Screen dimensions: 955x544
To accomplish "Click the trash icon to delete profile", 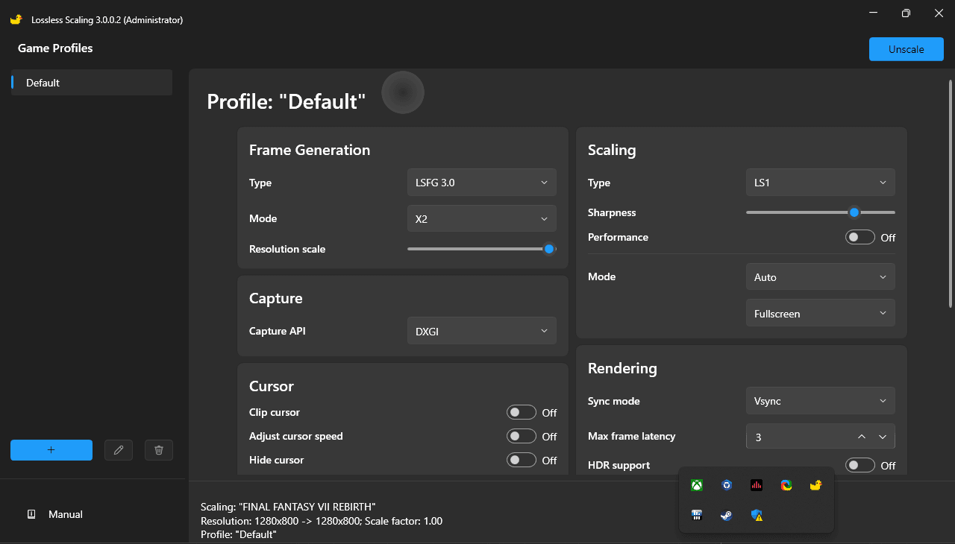I will pos(158,450).
